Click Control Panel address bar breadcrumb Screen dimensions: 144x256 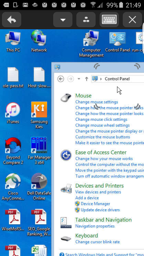point(117,79)
